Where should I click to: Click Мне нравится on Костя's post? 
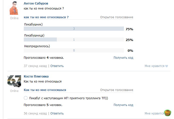154,113
